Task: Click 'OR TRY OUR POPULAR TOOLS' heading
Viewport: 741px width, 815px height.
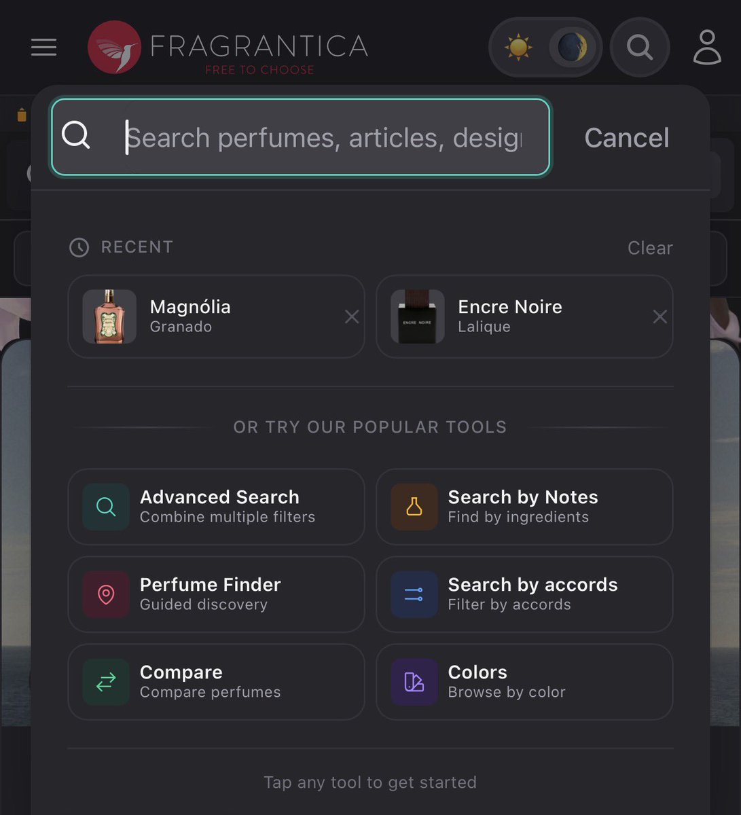Action: pyautogui.click(x=370, y=427)
